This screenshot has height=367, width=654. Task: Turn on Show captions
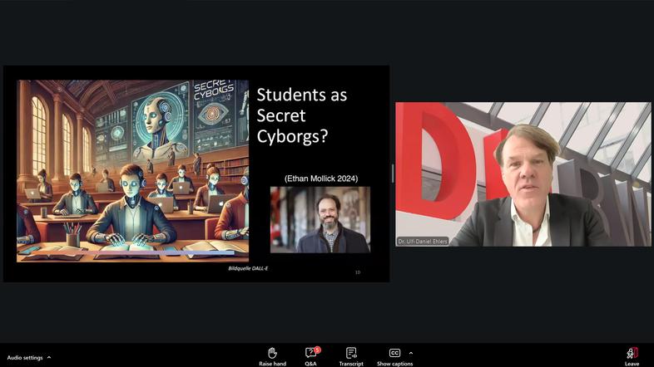tap(394, 355)
